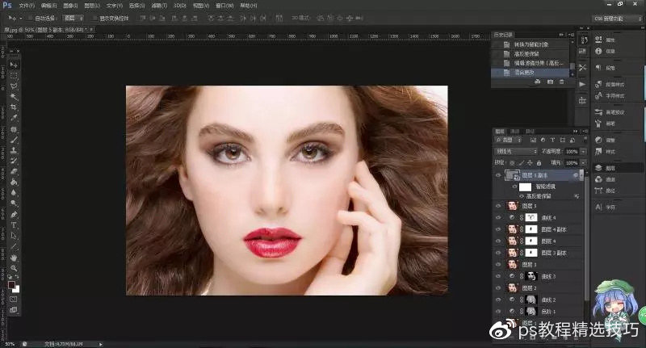Select the Lasso tool
This screenshot has width=646, height=348.
(14, 86)
